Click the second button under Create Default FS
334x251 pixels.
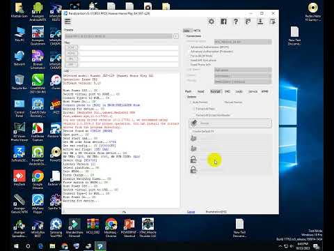[230, 149]
